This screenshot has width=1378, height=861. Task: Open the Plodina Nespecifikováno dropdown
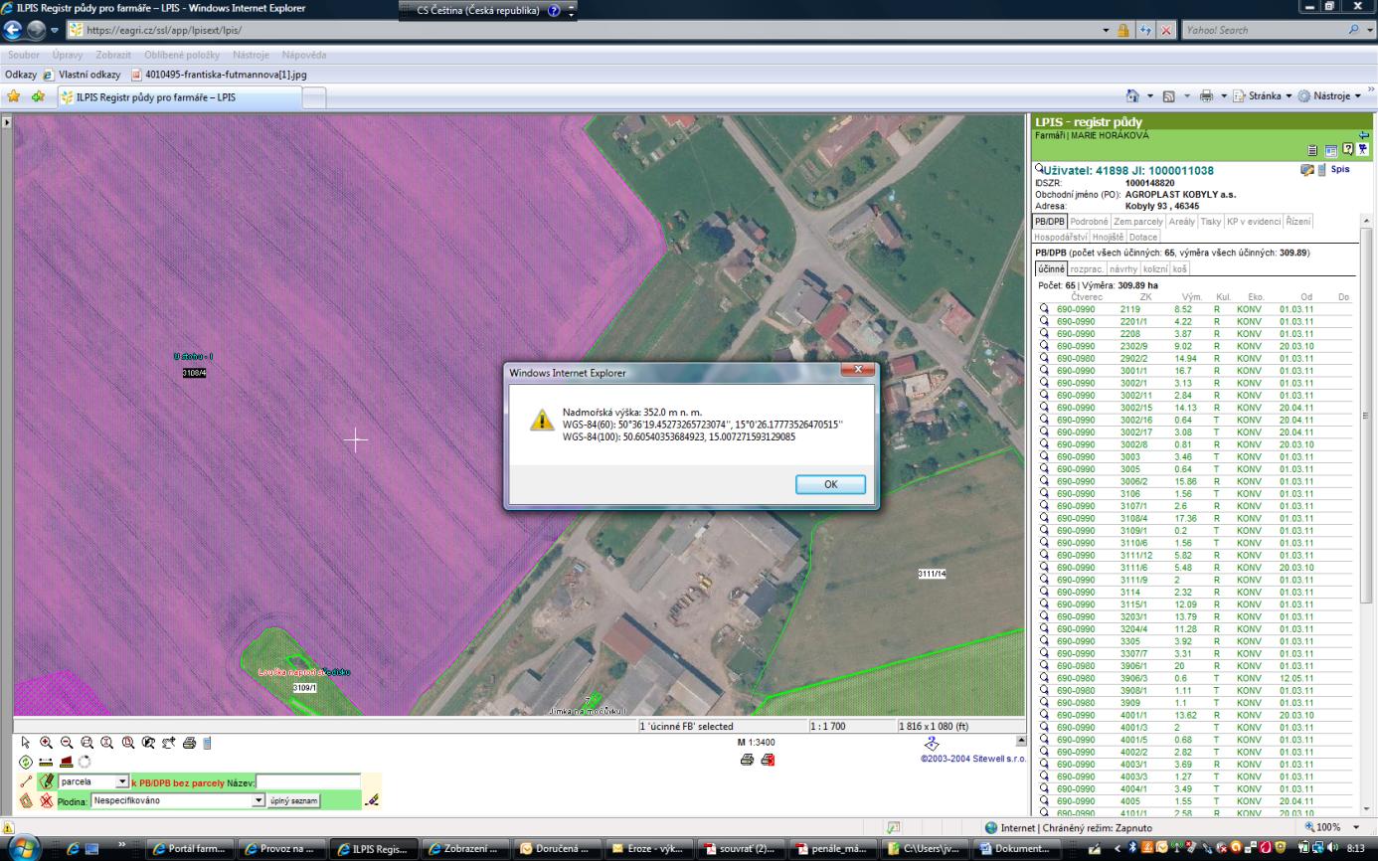(x=258, y=800)
